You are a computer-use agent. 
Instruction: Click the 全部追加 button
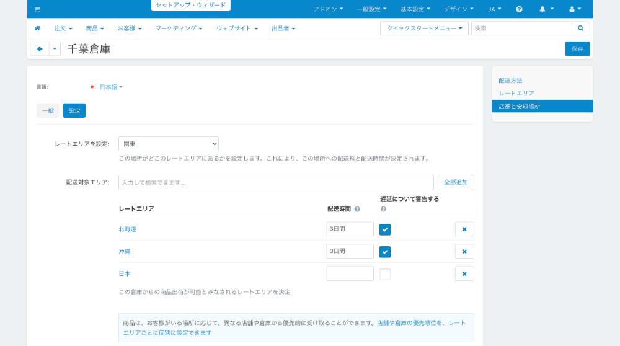(x=456, y=183)
